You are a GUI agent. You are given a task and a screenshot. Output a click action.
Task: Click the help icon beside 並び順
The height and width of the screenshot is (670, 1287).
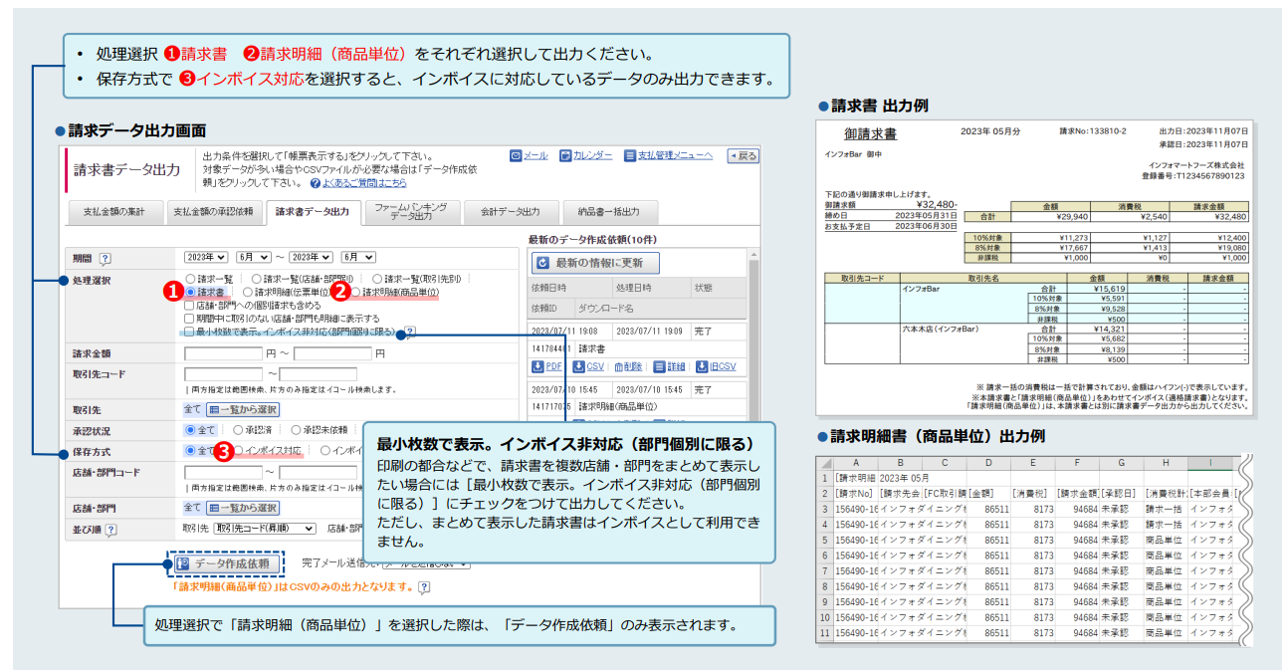[x=109, y=530]
